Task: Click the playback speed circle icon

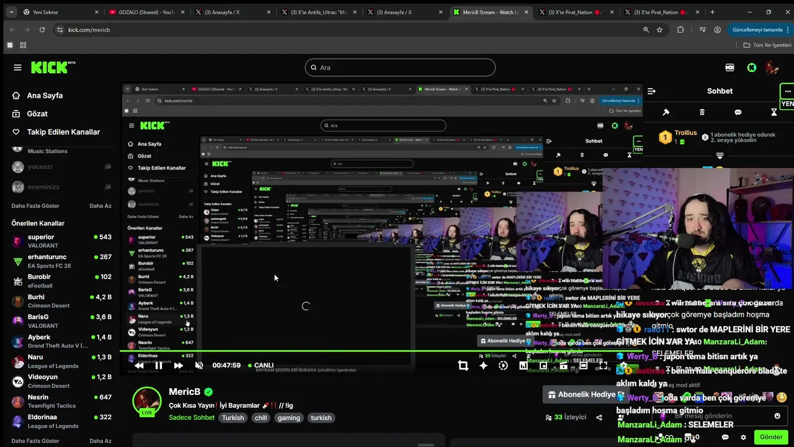Action: click(x=503, y=366)
